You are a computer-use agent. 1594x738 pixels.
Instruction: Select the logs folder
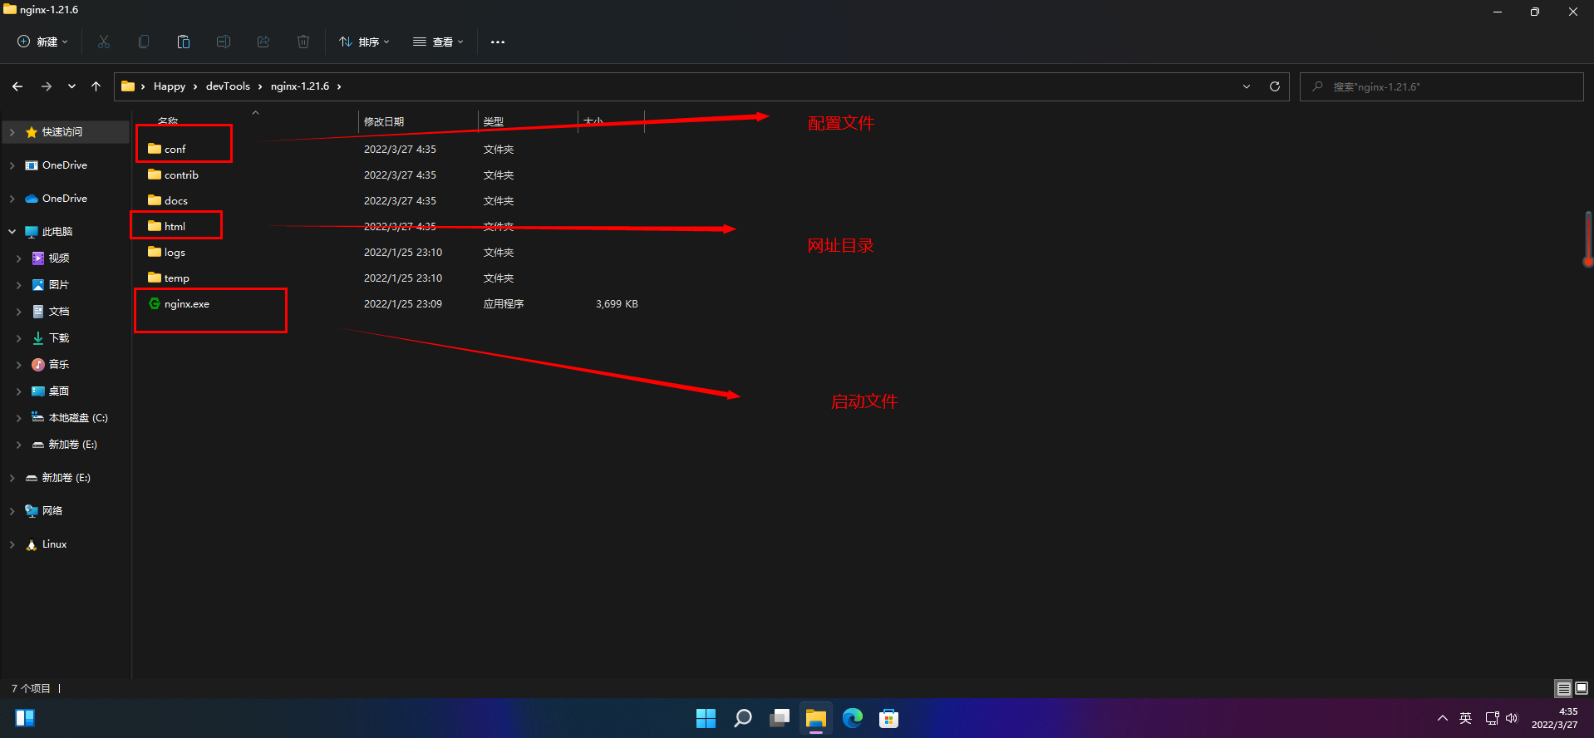tap(175, 252)
